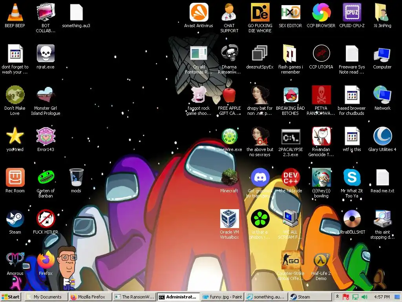402x302 pixels.
Task: Launch LimeWire.exe
Action: point(229,136)
